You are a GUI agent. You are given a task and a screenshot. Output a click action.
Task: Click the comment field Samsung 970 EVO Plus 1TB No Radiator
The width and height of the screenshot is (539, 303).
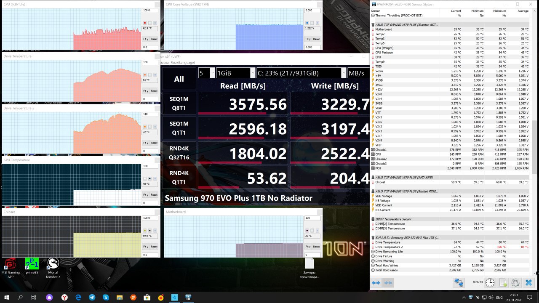(x=266, y=198)
